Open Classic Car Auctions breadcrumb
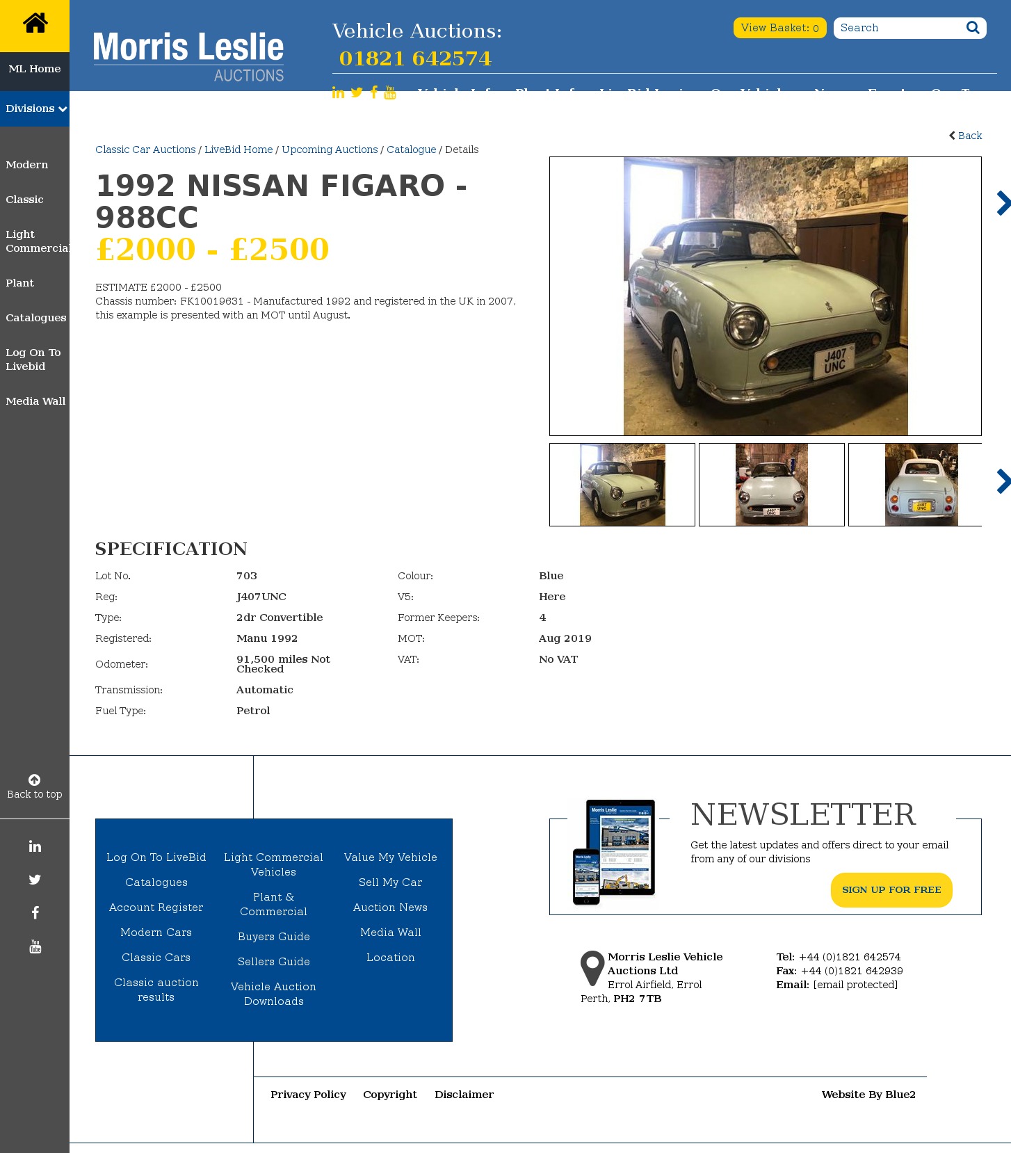The height and width of the screenshot is (1153, 1011). coord(145,150)
